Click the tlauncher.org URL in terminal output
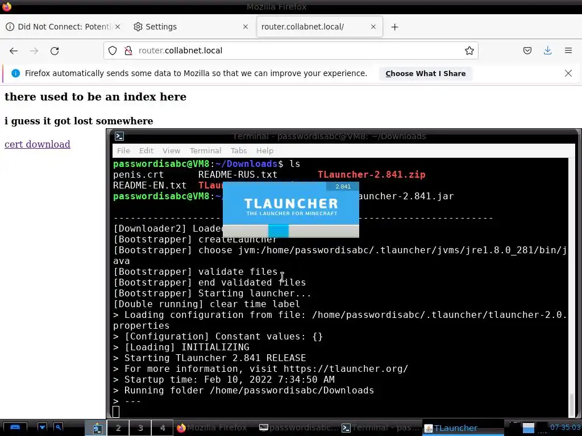This screenshot has height=436, width=582. tap(346, 369)
